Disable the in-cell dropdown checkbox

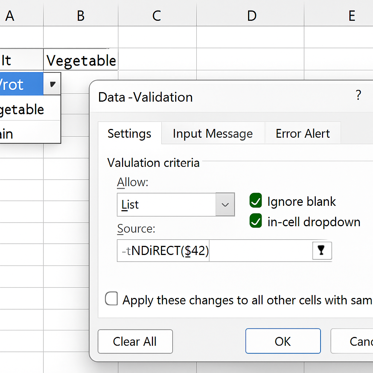click(x=255, y=221)
